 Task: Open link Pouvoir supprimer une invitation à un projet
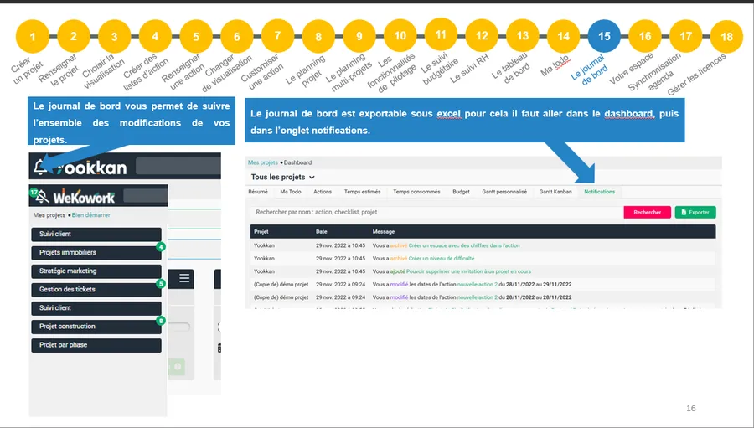coord(468,271)
